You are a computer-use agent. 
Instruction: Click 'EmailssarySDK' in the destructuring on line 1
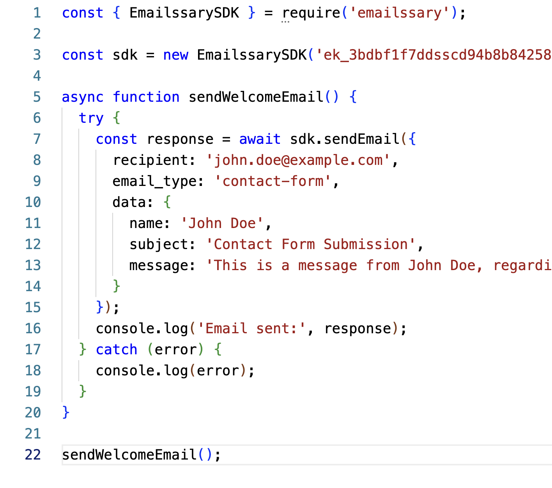point(184,13)
